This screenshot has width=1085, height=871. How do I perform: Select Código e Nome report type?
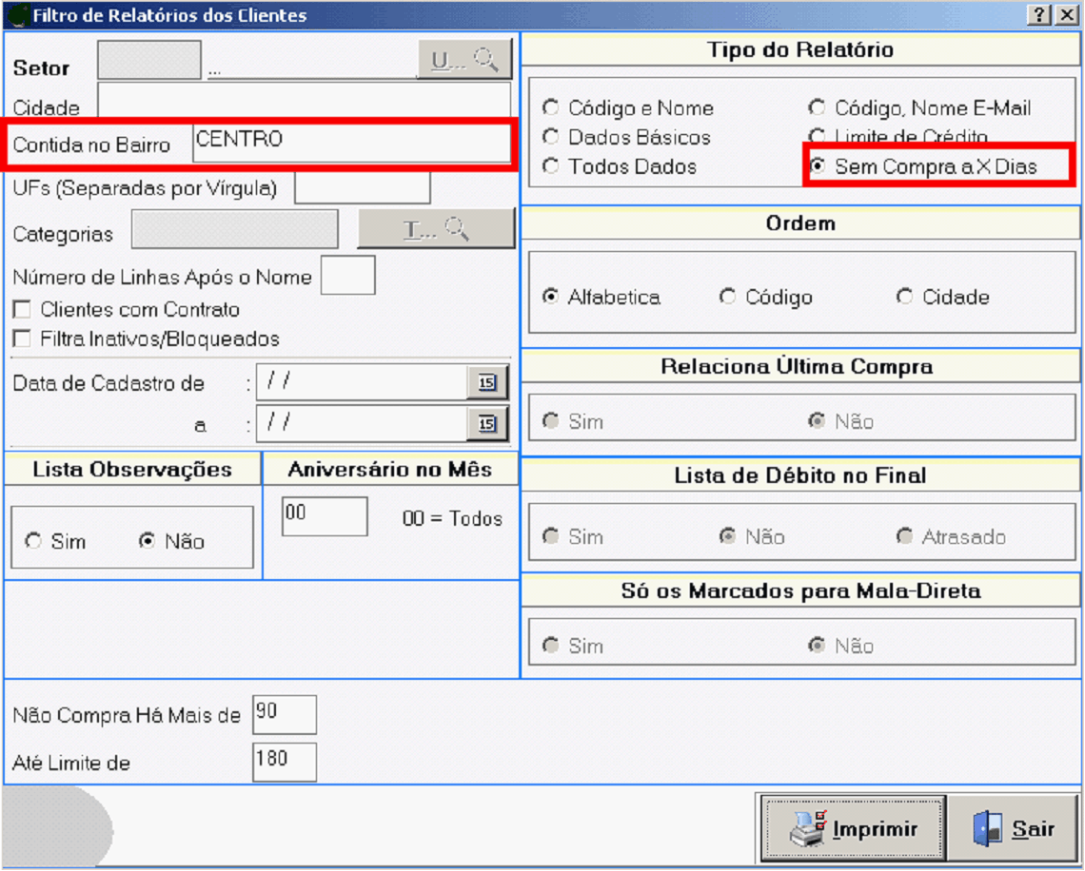tap(550, 108)
